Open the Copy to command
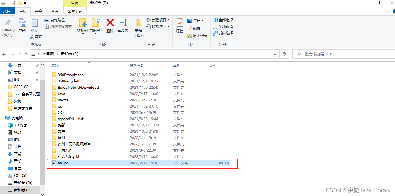395x196 pixels. tap(95, 26)
